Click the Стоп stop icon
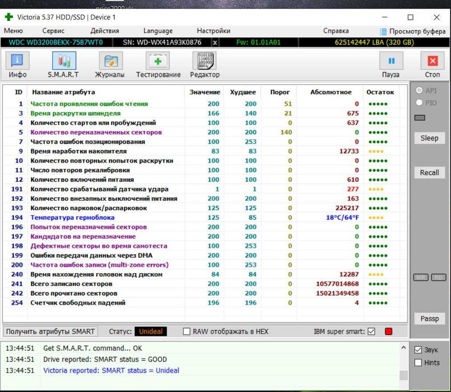Screen dimensions: 451x392 (433, 61)
